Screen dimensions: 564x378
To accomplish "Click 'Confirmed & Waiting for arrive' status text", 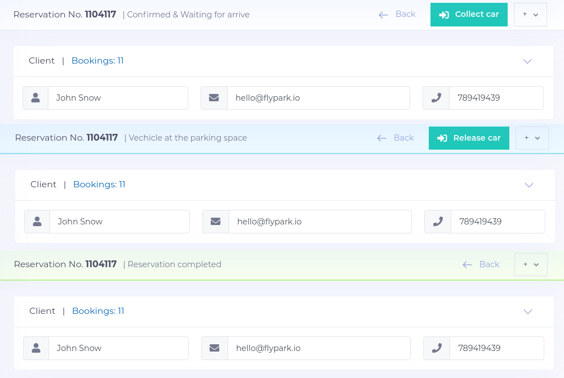I will tap(188, 15).
